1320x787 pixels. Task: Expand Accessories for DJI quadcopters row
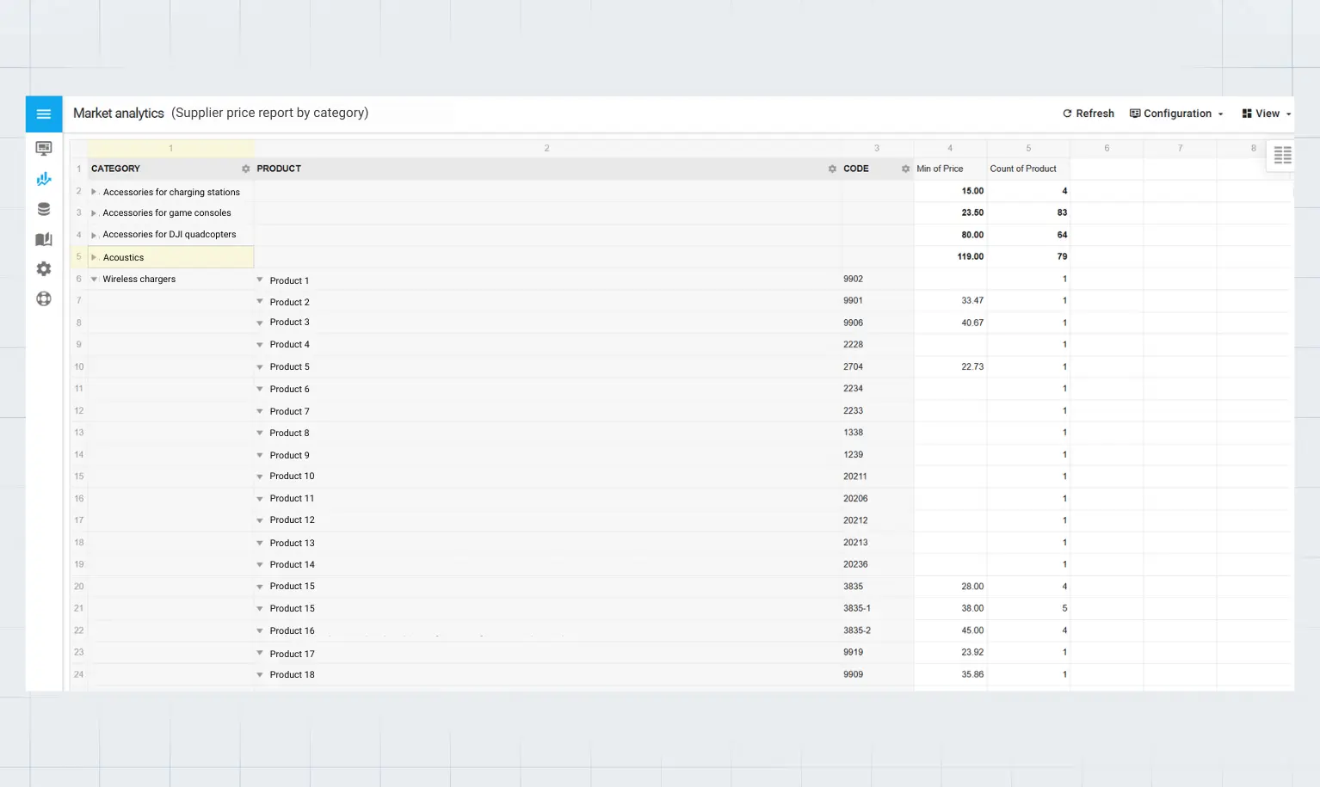[94, 235]
